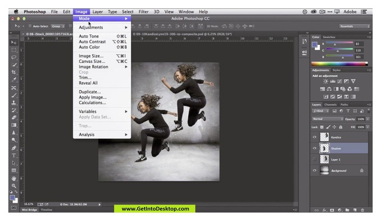
Task: Click the B value input field
Action: pos(359,57)
